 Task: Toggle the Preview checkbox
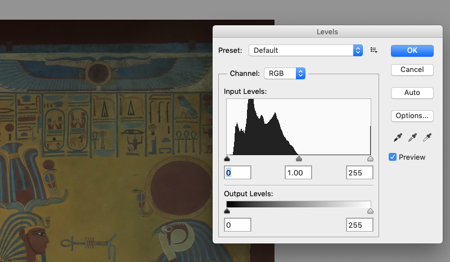pyautogui.click(x=392, y=157)
